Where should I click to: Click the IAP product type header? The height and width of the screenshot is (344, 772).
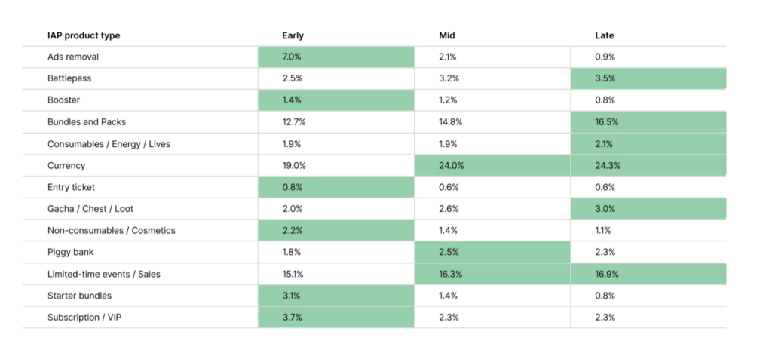click(x=84, y=35)
